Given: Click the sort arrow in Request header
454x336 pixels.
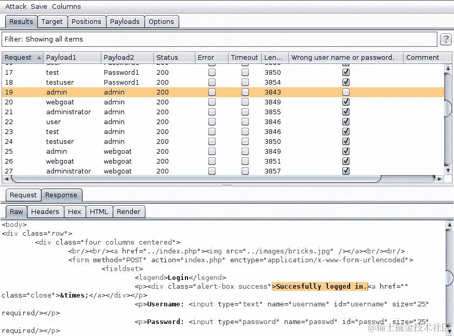Looking at the screenshot, I should click(39, 58).
